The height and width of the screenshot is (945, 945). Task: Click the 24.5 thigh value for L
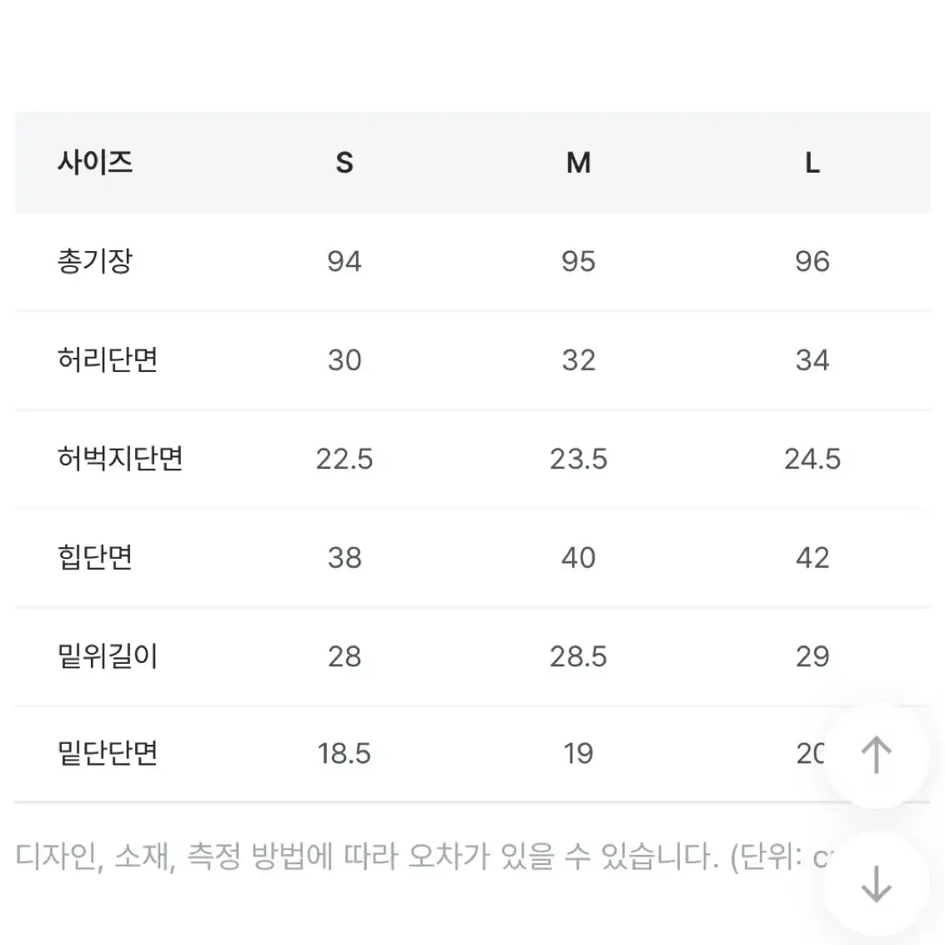pos(812,460)
